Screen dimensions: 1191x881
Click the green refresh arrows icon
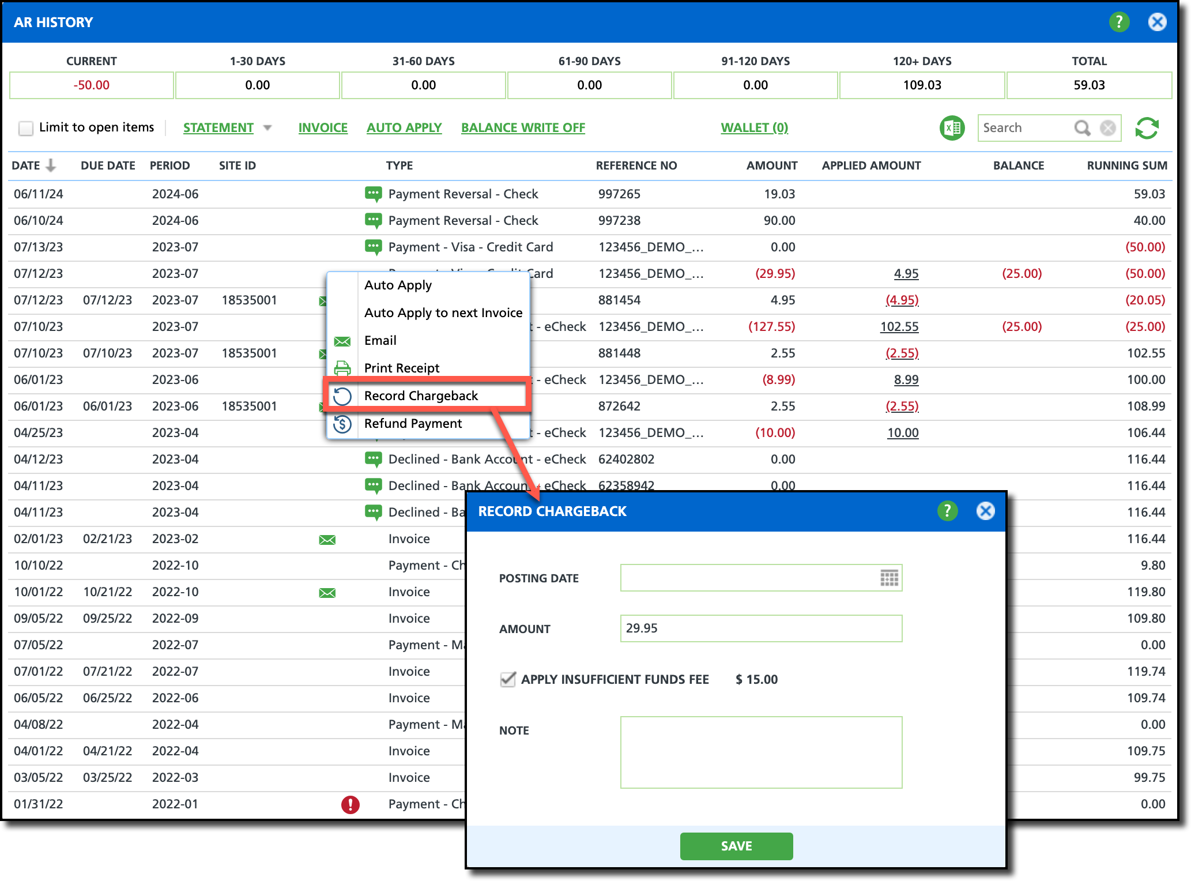point(1147,128)
